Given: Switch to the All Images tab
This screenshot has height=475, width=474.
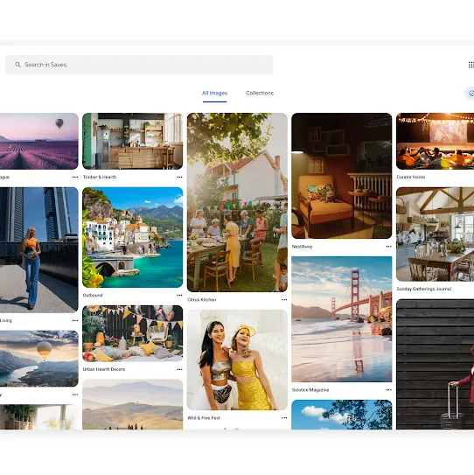Looking at the screenshot, I should pyautogui.click(x=215, y=93).
